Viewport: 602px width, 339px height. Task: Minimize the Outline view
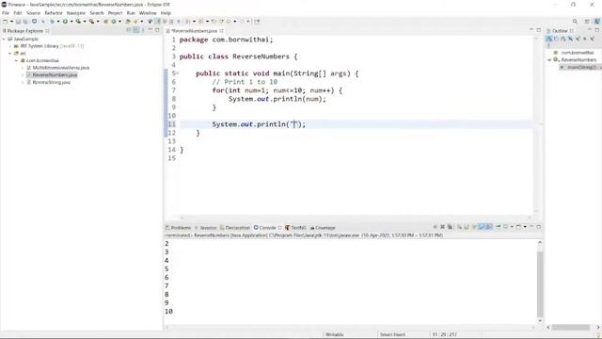tap(590, 30)
